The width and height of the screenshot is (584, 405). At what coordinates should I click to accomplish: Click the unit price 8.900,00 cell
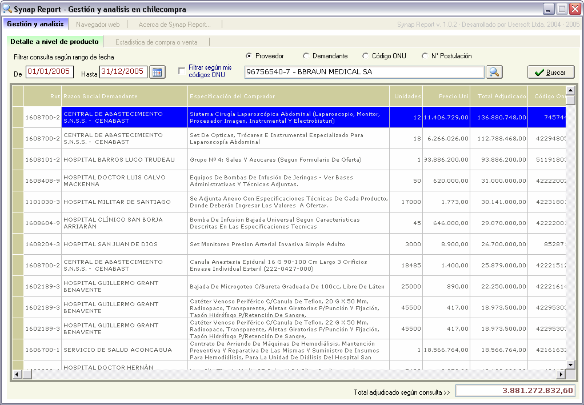click(x=446, y=244)
